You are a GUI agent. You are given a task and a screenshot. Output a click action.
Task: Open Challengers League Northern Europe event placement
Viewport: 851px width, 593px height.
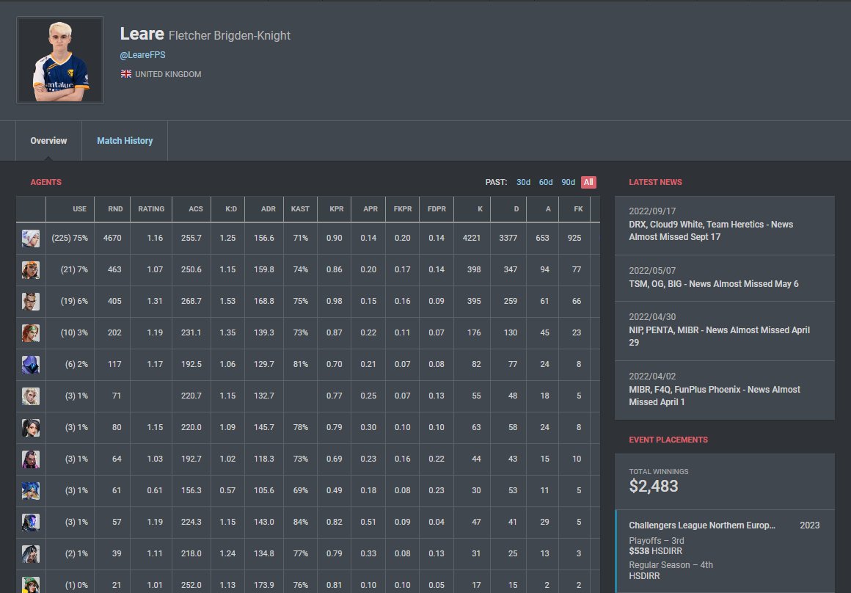click(725, 551)
